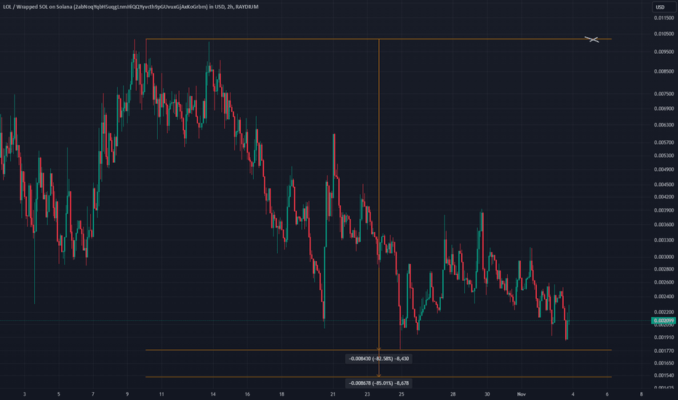This screenshot has width=678, height=400.
Task: Click the 0.002400 price axis label
Action: pos(663,297)
